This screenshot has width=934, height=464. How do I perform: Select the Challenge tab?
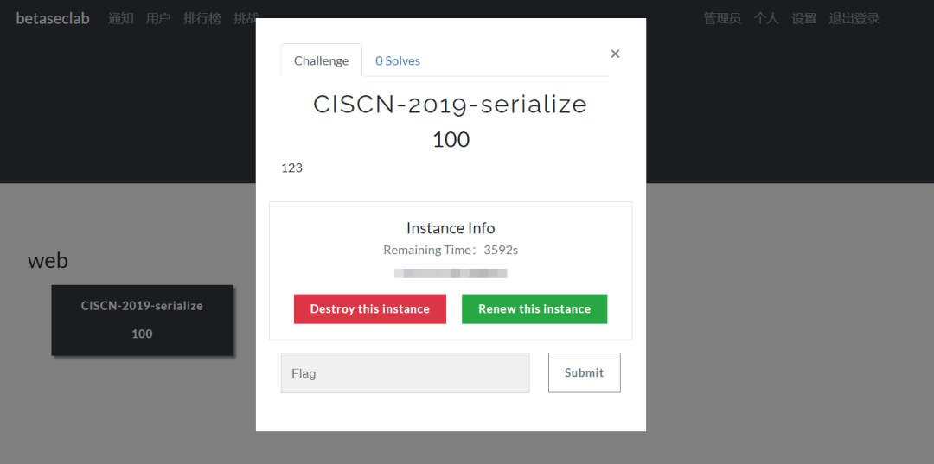click(x=322, y=60)
